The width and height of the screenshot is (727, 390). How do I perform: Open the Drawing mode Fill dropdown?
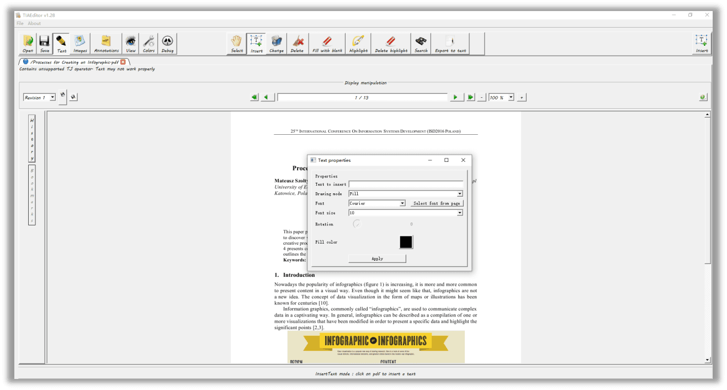(406, 194)
